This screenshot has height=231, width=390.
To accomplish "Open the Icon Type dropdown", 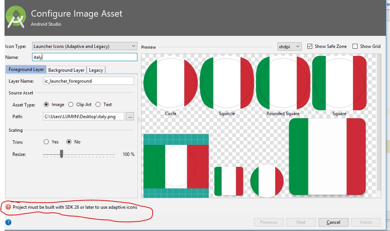I will 85,46.
